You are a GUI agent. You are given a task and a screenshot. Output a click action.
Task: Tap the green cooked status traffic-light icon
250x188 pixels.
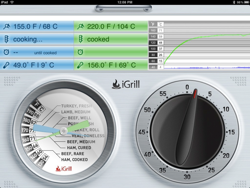click(x=81, y=39)
